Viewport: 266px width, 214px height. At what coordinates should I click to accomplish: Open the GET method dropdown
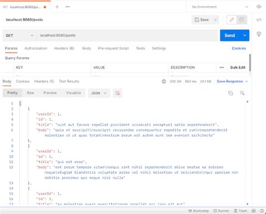(x=20, y=35)
